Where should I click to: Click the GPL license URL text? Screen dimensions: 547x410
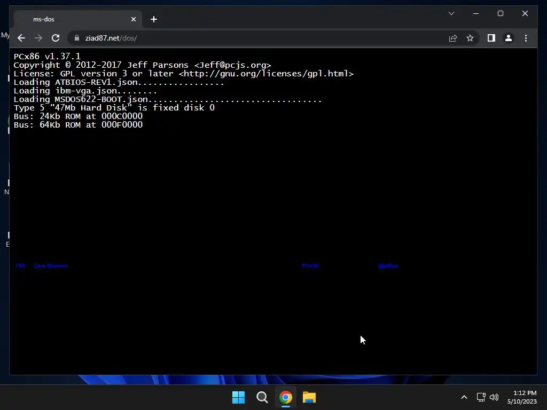tap(266, 74)
